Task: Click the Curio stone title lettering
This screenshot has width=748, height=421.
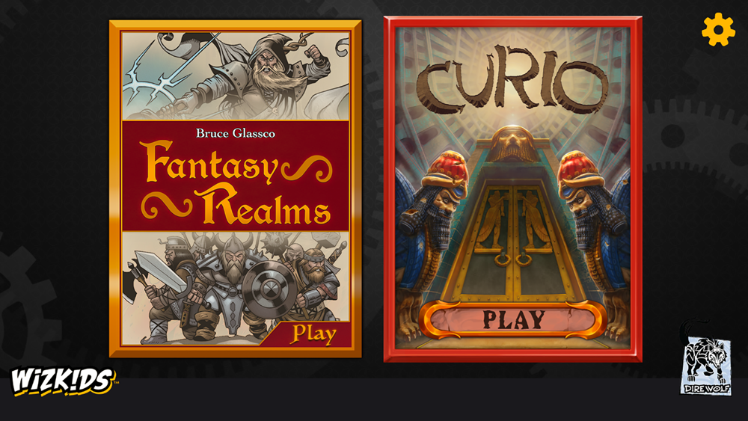Action: tap(512, 79)
